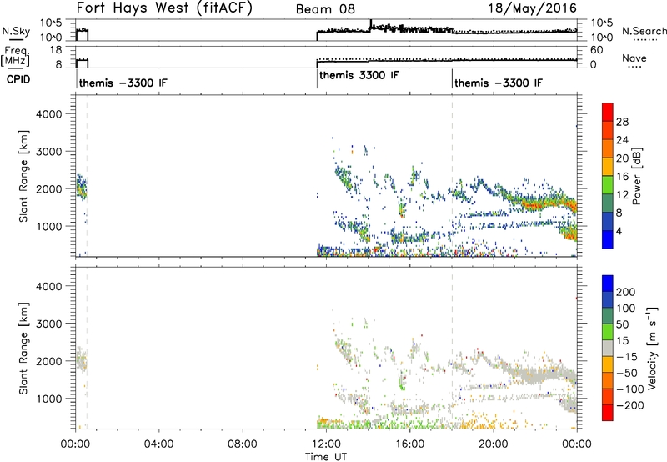Image resolution: width=667 pixels, height=462 pixels.
Task: Click the "08:00" time tick label
Action: [x=243, y=444]
